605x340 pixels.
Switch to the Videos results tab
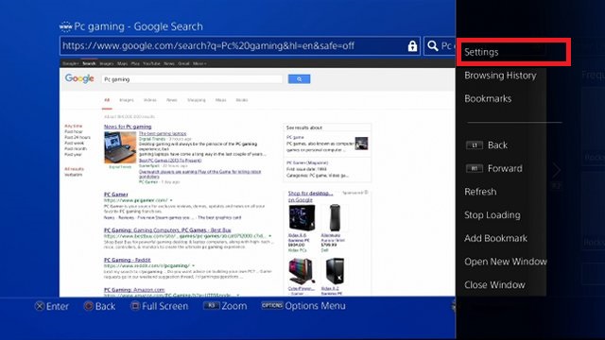point(150,100)
